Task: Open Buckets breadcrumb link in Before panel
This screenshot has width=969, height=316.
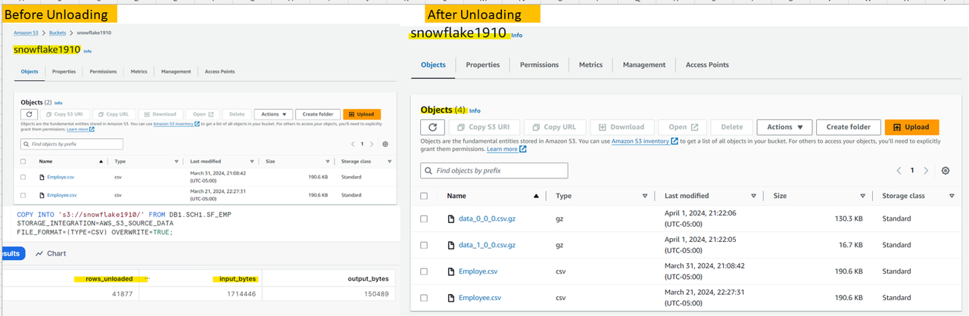Action: click(x=57, y=33)
